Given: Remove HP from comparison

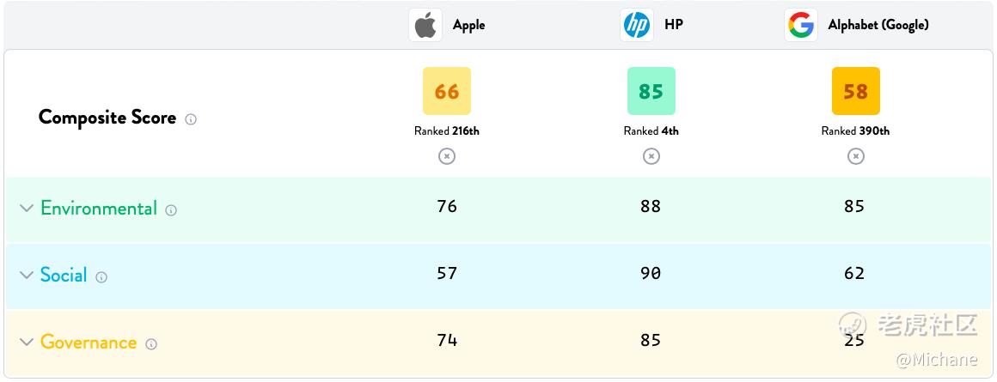Looking at the screenshot, I should point(651,155).
